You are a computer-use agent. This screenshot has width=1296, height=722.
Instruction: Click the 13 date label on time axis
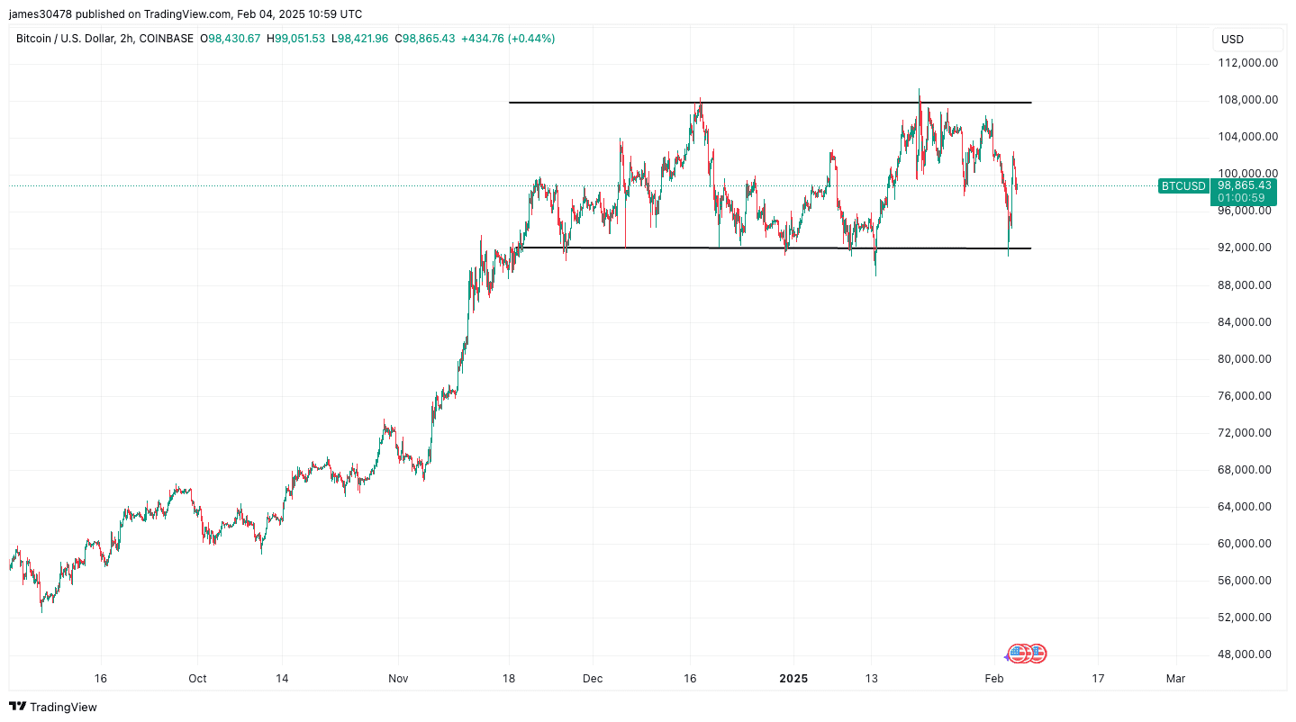pos(872,679)
